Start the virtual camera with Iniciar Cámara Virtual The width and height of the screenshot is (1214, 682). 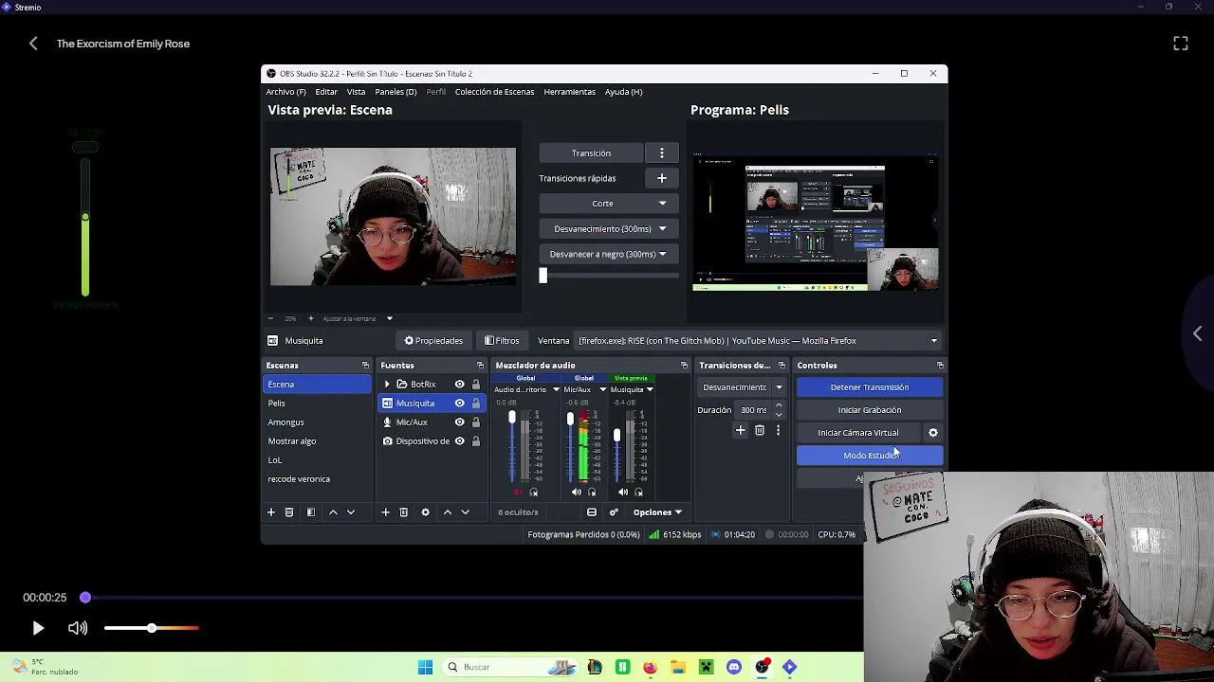[858, 433]
